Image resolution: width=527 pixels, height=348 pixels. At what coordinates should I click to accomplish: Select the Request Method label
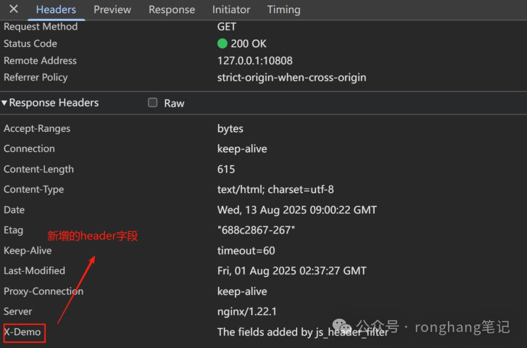pos(41,26)
